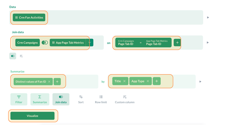This screenshot has height=127, width=226.
Task: Click the App Page Tab Metrics table
Action: tap(68, 43)
